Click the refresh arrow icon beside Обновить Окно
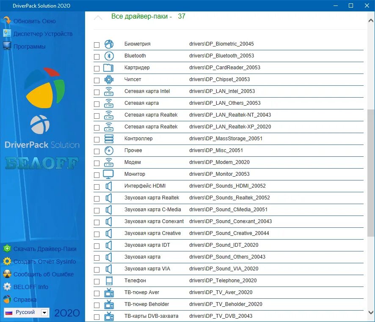 click(x=7, y=21)
